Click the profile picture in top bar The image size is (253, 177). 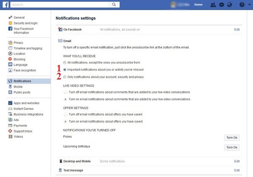(x=173, y=5)
